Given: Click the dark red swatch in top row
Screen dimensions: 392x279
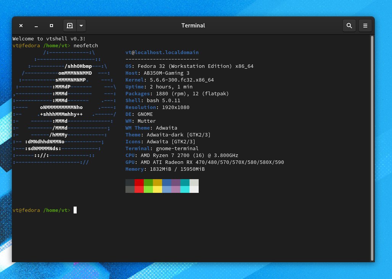Looking at the screenshot, I should point(139,183).
